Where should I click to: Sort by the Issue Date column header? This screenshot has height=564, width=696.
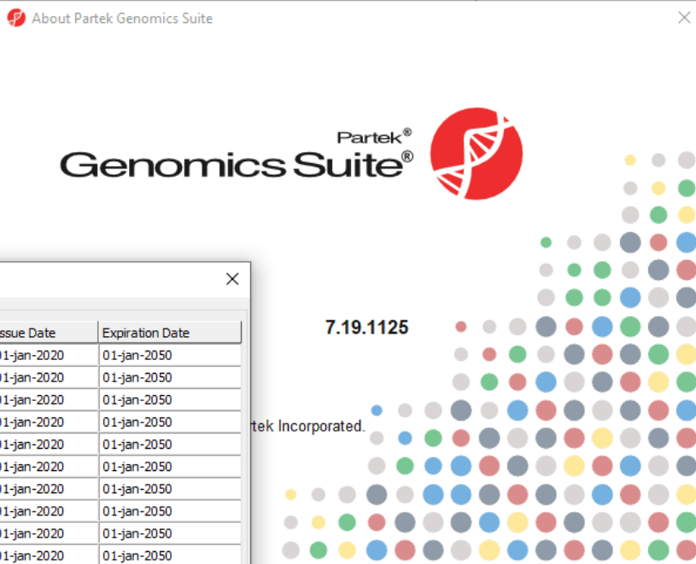pyautogui.click(x=48, y=333)
